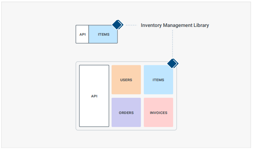Select the purple ORDERS block
This screenshot has width=253, height=150.
click(126, 112)
